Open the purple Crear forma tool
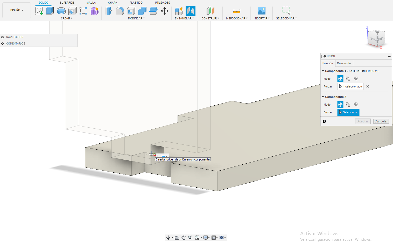The width and height of the screenshot is (393, 242). tap(95, 11)
